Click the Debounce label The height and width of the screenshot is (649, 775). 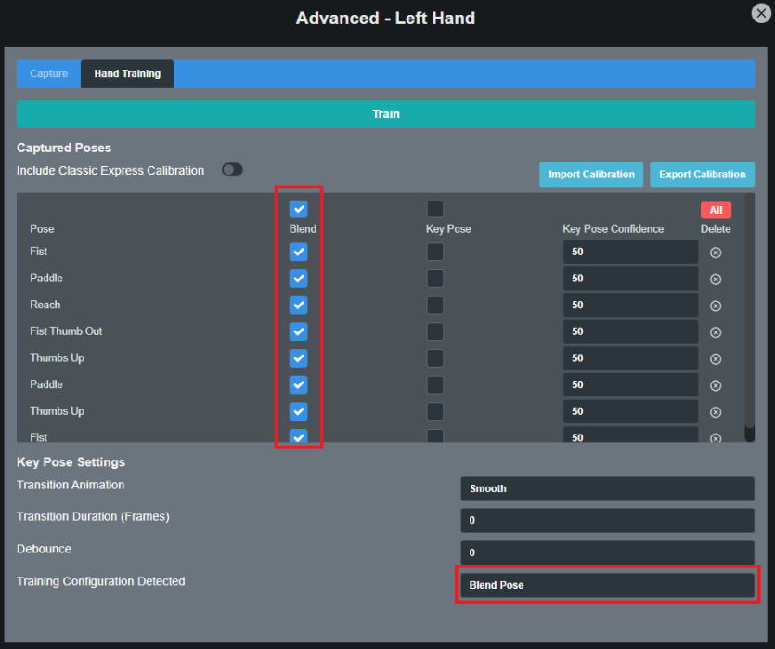[44, 549]
